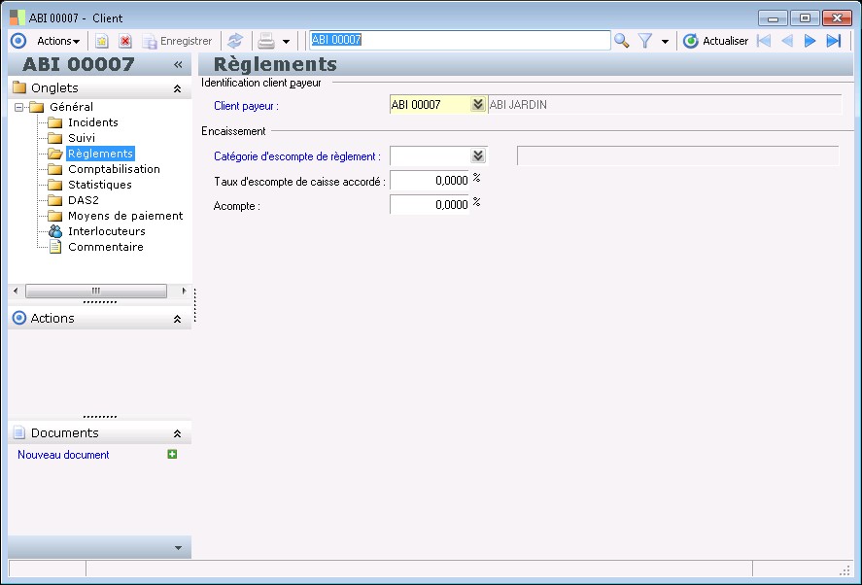The image size is (862, 585).
Task: Click the Incidents folder icon
Action: point(55,122)
